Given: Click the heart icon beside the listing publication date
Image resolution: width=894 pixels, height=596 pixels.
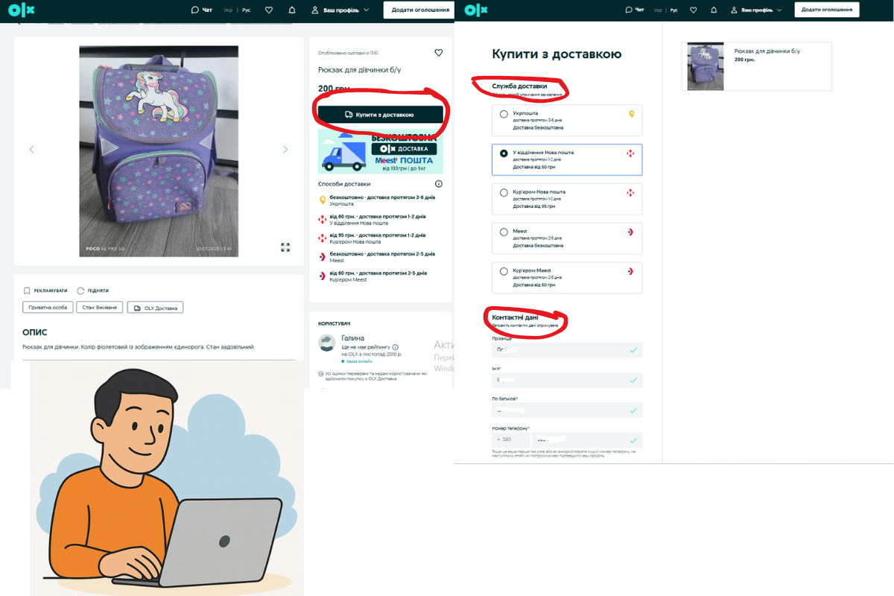Looking at the screenshot, I should (x=438, y=53).
